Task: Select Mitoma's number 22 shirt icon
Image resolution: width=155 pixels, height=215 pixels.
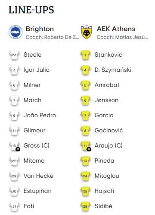Action: pos(14,161)
